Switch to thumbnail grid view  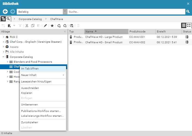[189, 25]
